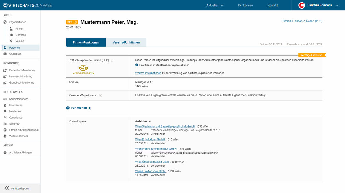
Task: Open the Christina Compass account dropdown arrow
Action: 337,5
